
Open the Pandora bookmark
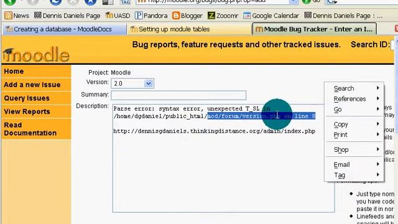coord(151,16)
